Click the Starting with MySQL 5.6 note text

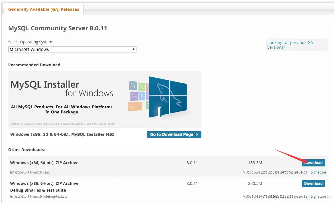(62, 124)
